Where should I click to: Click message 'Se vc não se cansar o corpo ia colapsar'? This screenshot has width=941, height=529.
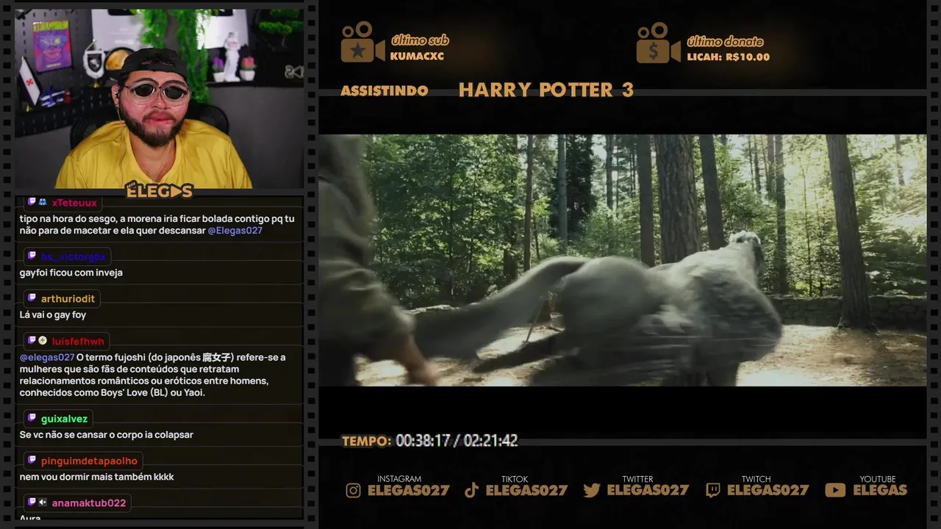107,435
